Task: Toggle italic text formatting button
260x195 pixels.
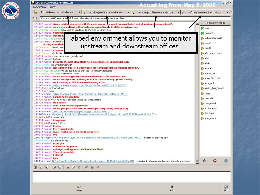Action: point(41,167)
